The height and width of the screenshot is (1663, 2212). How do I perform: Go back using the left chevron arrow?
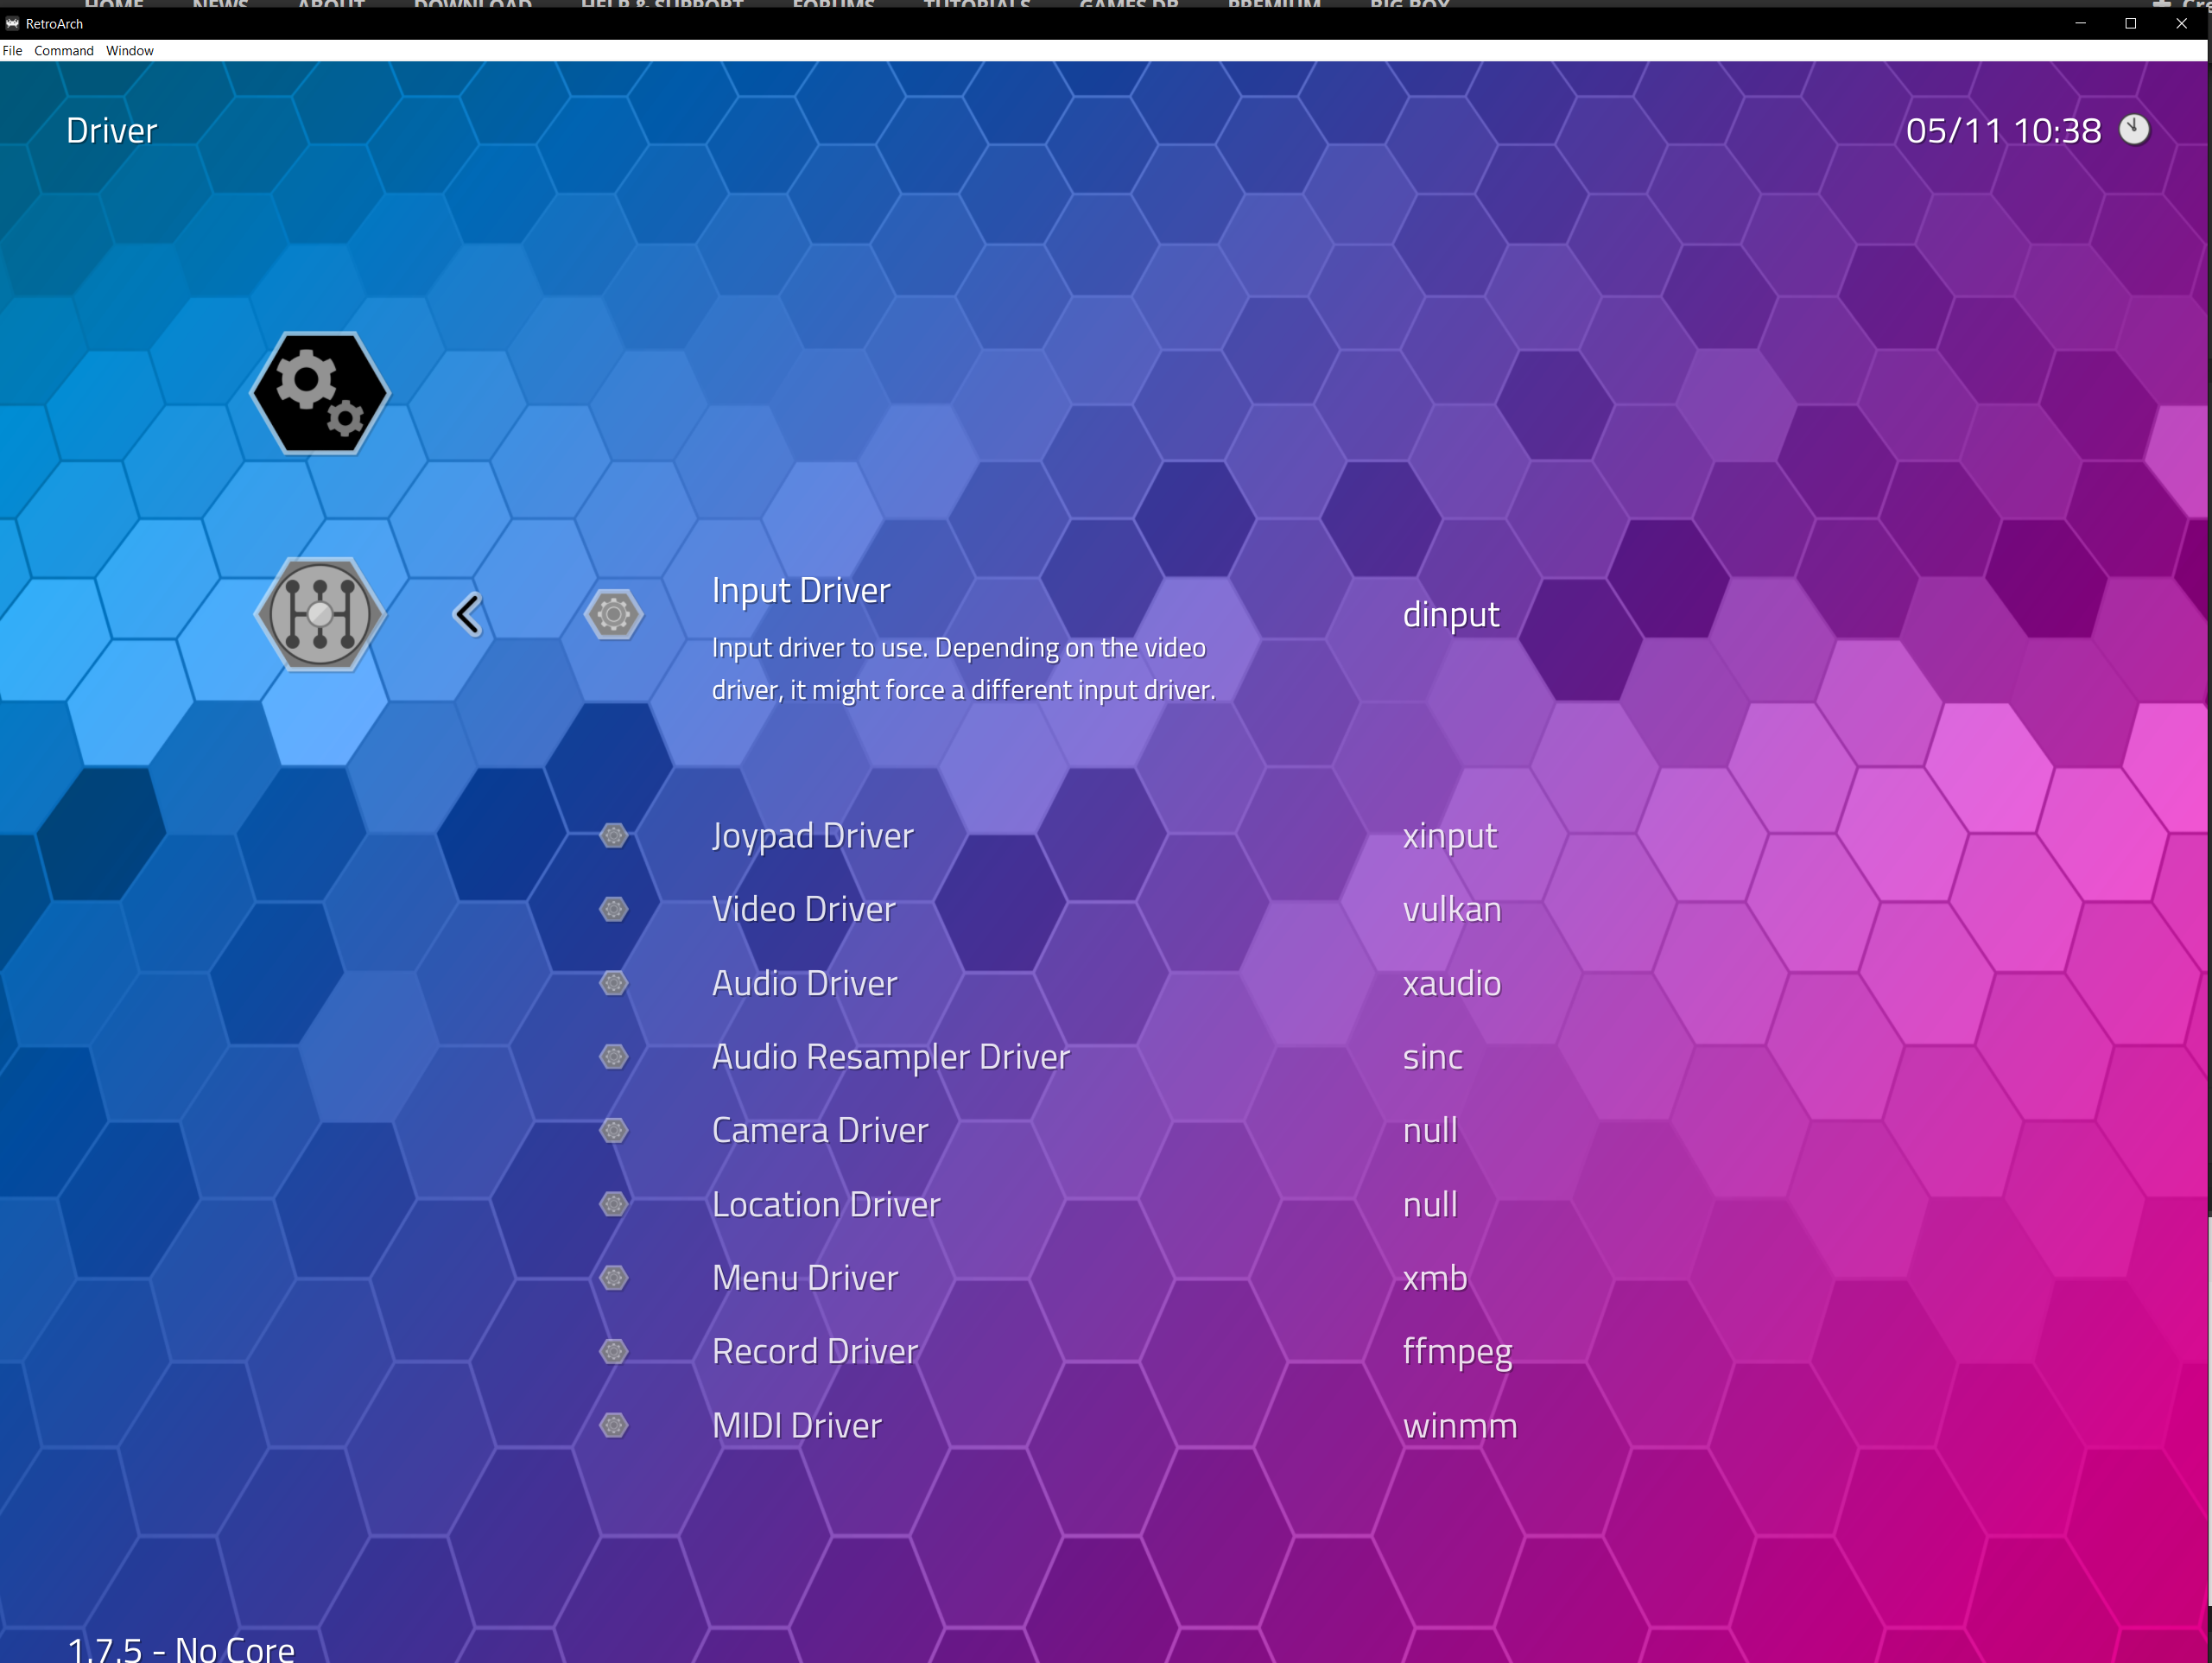468,614
